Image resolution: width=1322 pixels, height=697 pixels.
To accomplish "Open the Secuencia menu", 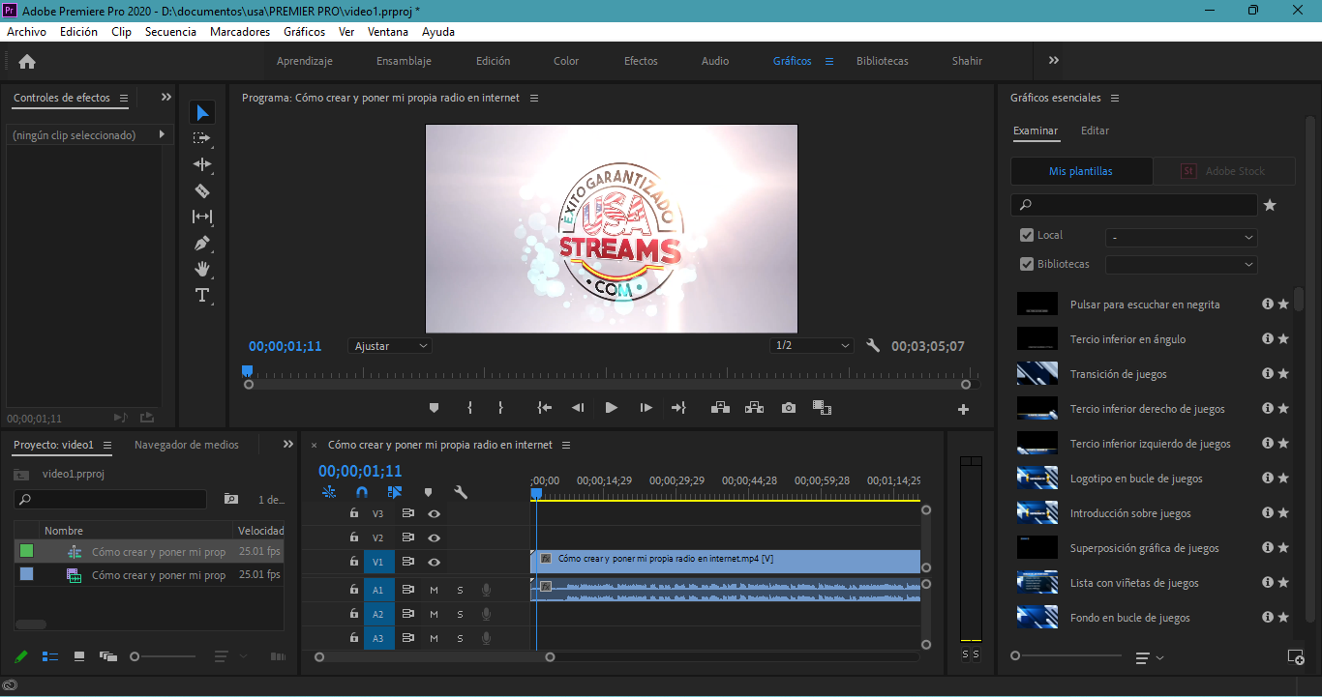I will pos(170,32).
